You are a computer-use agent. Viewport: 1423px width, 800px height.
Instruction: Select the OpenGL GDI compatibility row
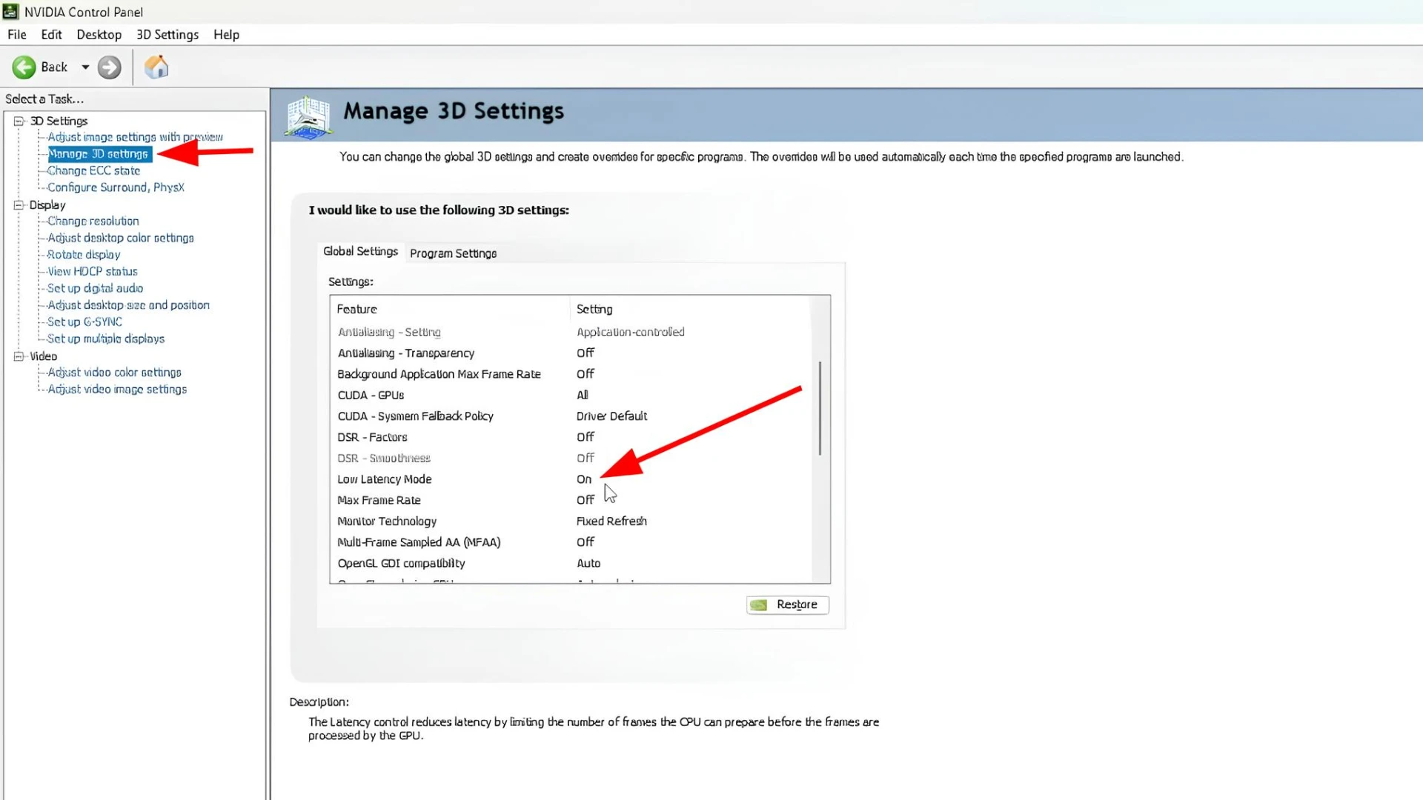point(571,564)
